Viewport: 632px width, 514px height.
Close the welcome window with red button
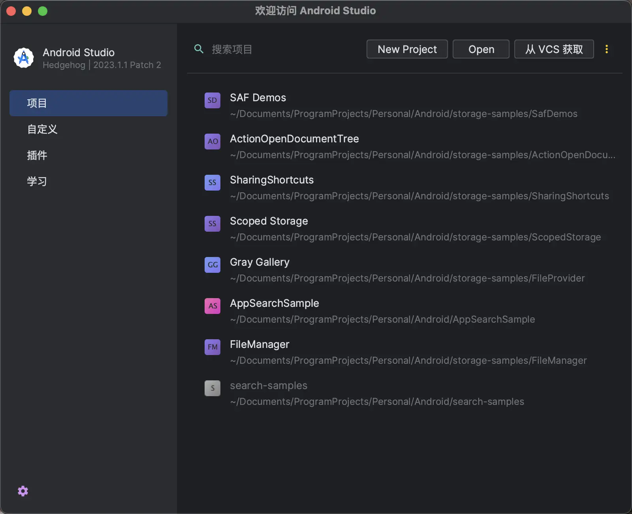[x=11, y=11]
